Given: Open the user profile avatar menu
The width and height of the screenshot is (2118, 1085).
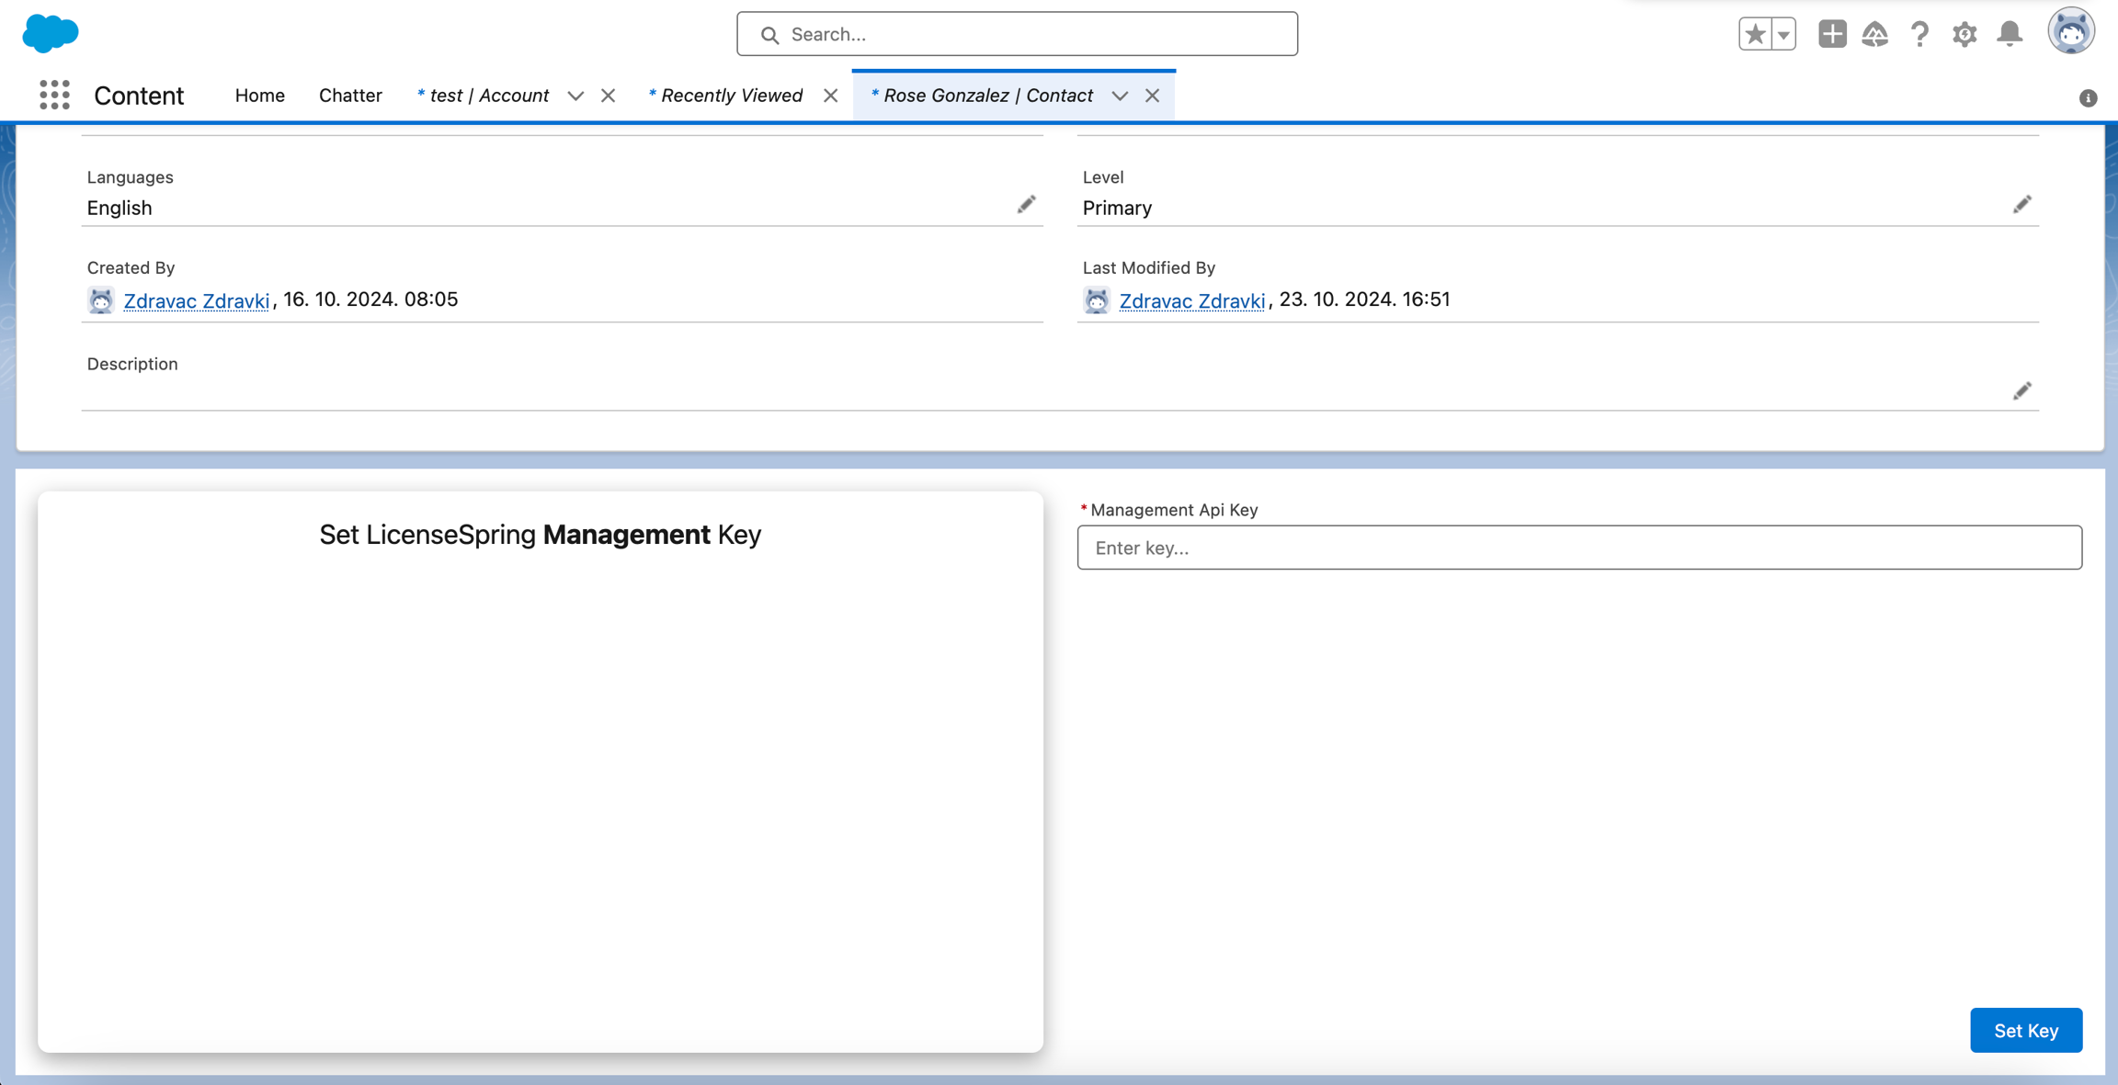Looking at the screenshot, I should pyautogui.click(x=2070, y=32).
